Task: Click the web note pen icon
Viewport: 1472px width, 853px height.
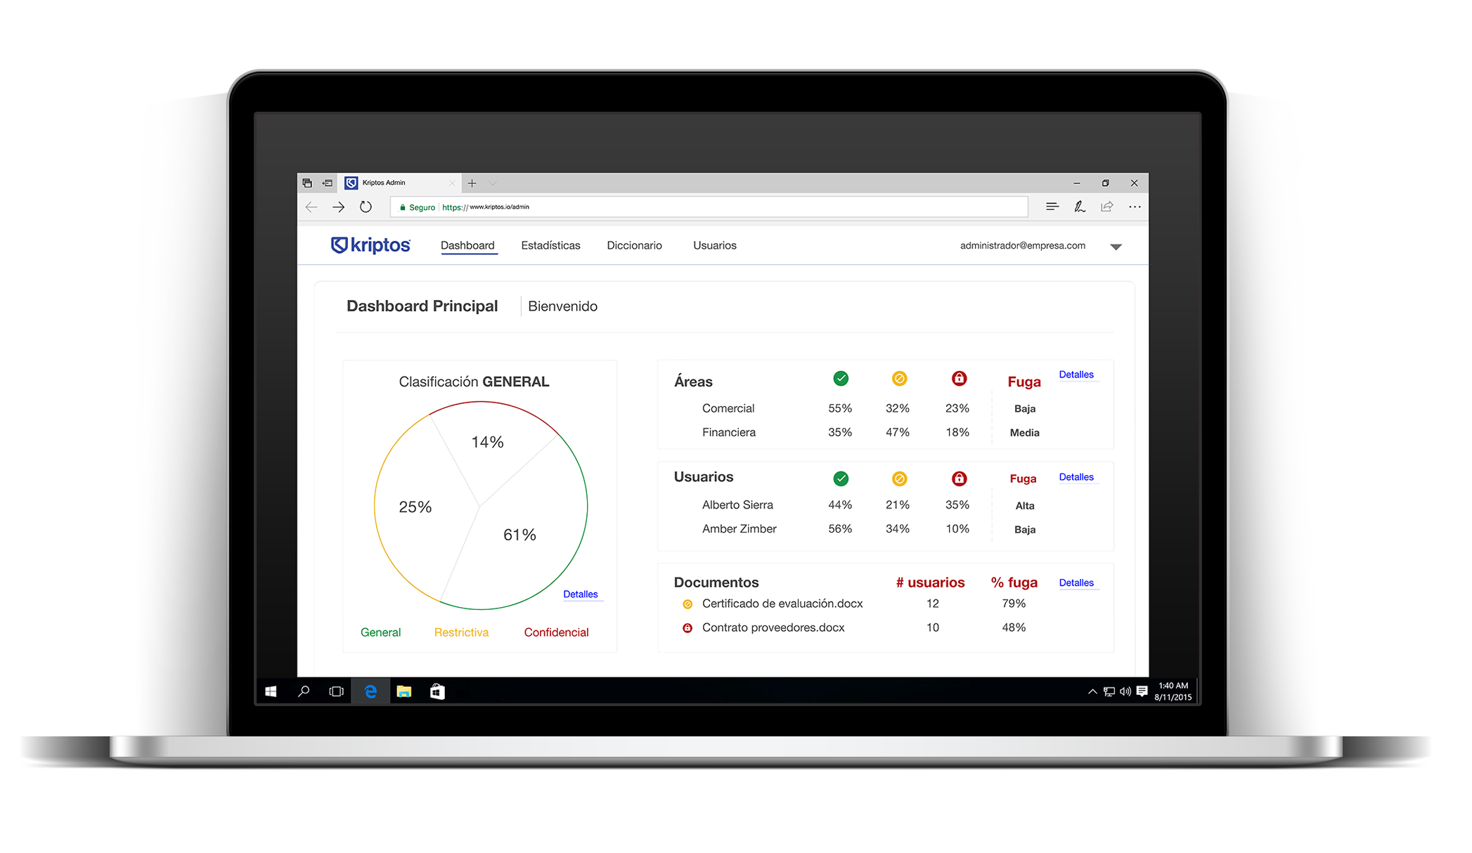Action: [x=1079, y=207]
